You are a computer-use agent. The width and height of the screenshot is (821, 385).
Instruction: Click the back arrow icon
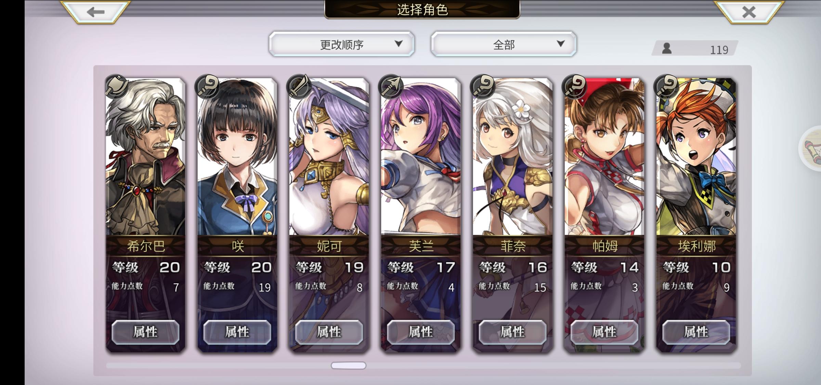[95, 12]
